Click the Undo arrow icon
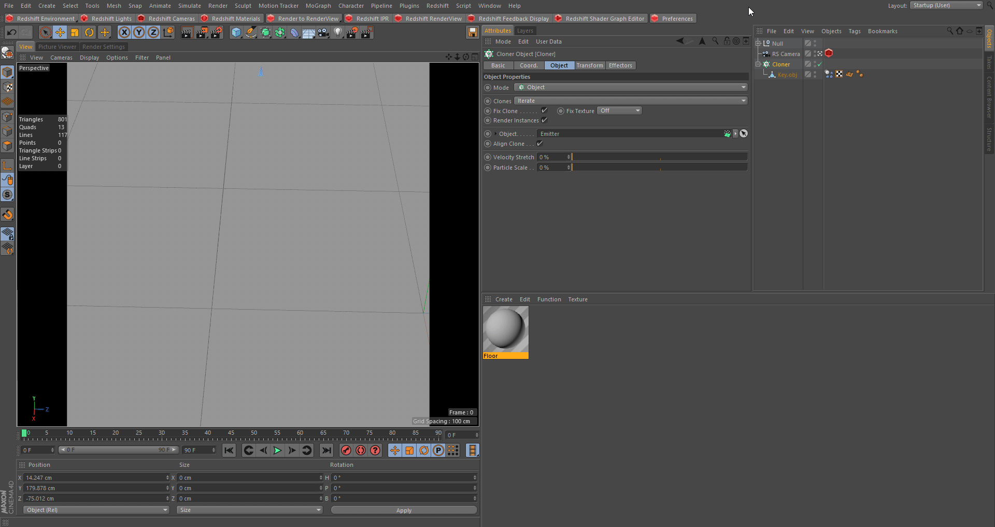This screenshot has width=995, height=527. 11,33
